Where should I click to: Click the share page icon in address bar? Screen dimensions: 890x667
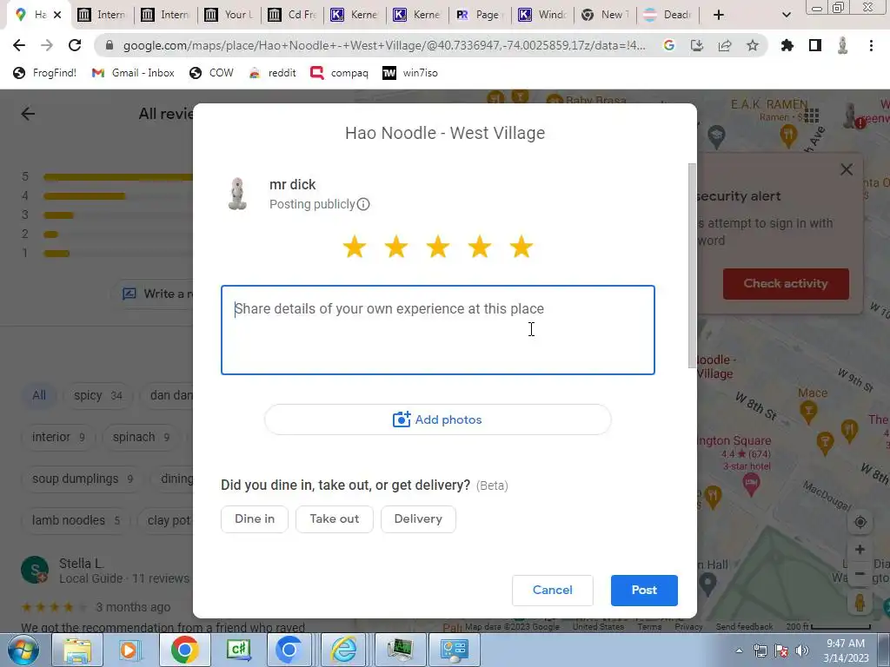tap(725, 45)
